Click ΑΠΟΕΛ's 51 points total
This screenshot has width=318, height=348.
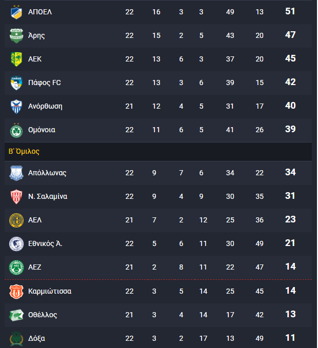290,11
